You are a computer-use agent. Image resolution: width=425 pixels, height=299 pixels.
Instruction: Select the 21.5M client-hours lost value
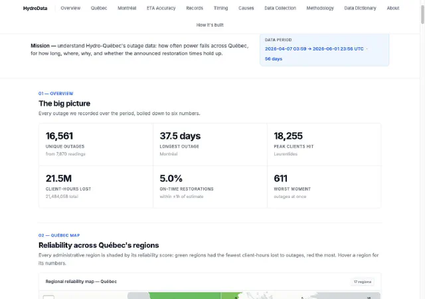58,179
